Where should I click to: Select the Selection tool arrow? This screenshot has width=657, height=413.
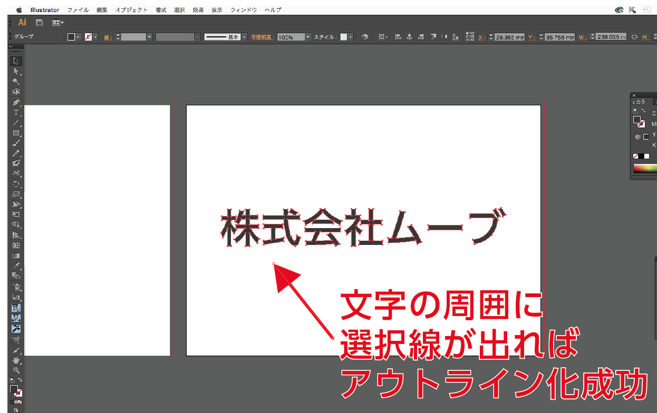click(x=16, y=61)
